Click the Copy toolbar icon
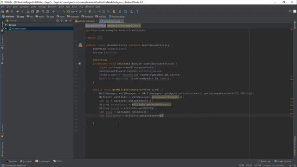297x167 pixels. 32,12
